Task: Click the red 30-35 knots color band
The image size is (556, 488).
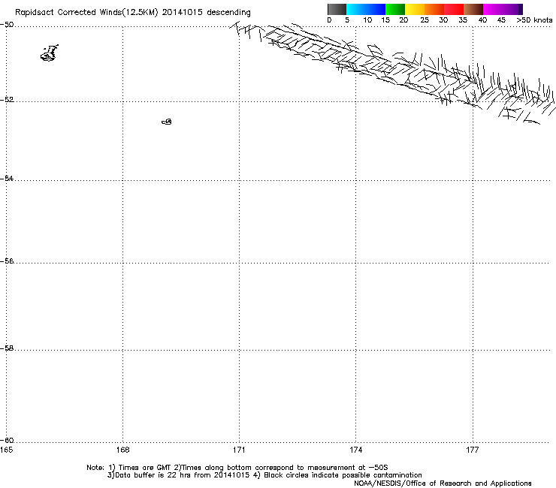Action: coord(454,9)
